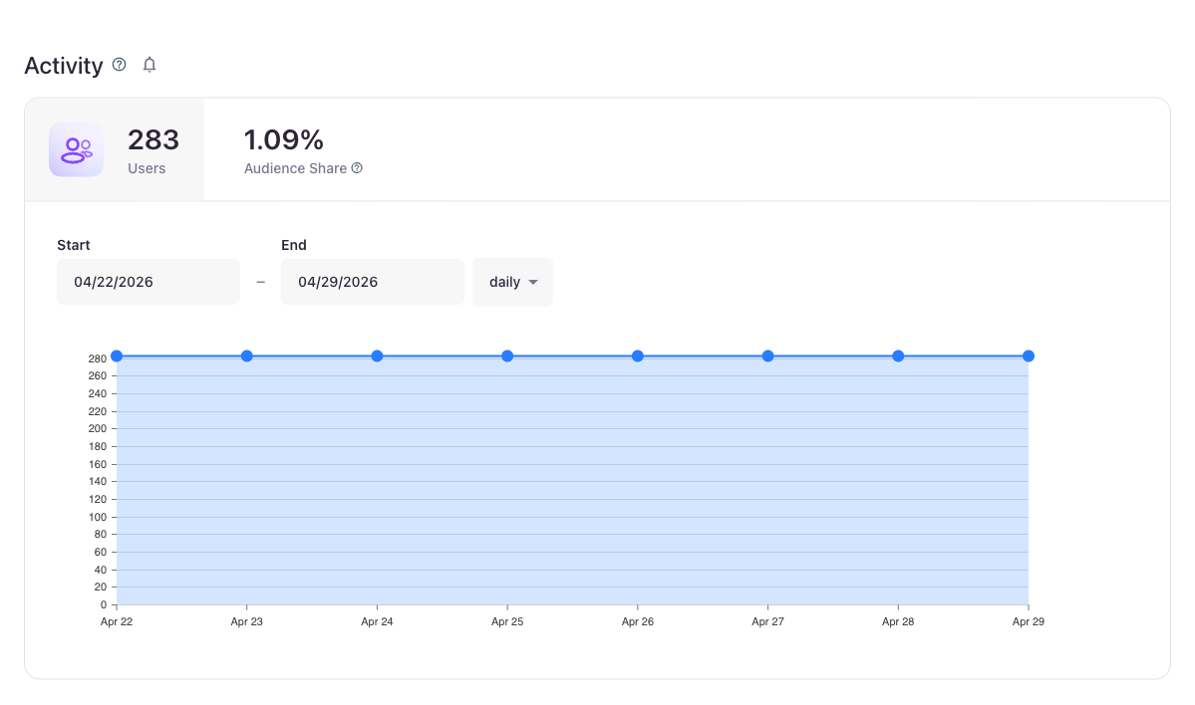Click the dropdown arrow beside daily
Image resolution: width=1195 pixels, height=705 pixels.
click(x=532, y=282)
